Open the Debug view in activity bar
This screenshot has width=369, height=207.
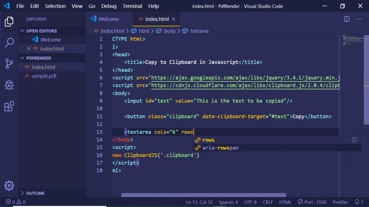(x=9, y=85)
